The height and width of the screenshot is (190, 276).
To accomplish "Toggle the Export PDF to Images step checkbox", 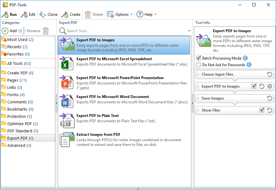I will point(254,86).
